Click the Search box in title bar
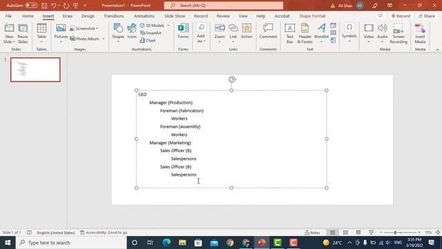The image size is (442, 249). point(224,6)
